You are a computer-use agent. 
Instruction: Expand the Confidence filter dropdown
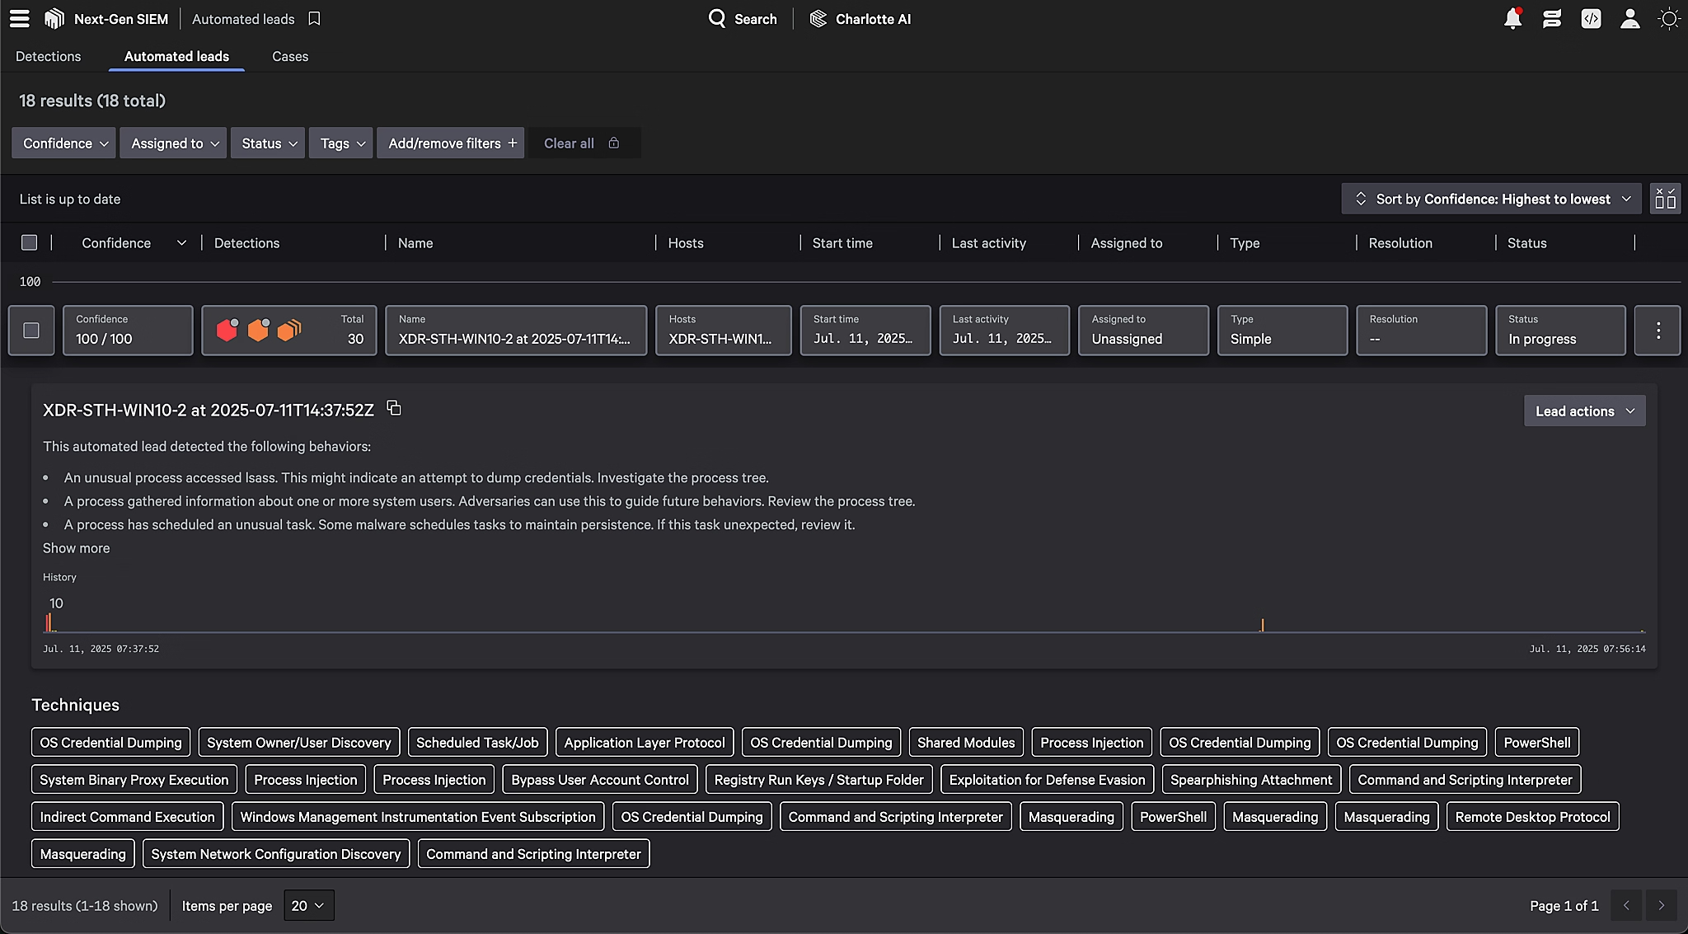point(64,143)
